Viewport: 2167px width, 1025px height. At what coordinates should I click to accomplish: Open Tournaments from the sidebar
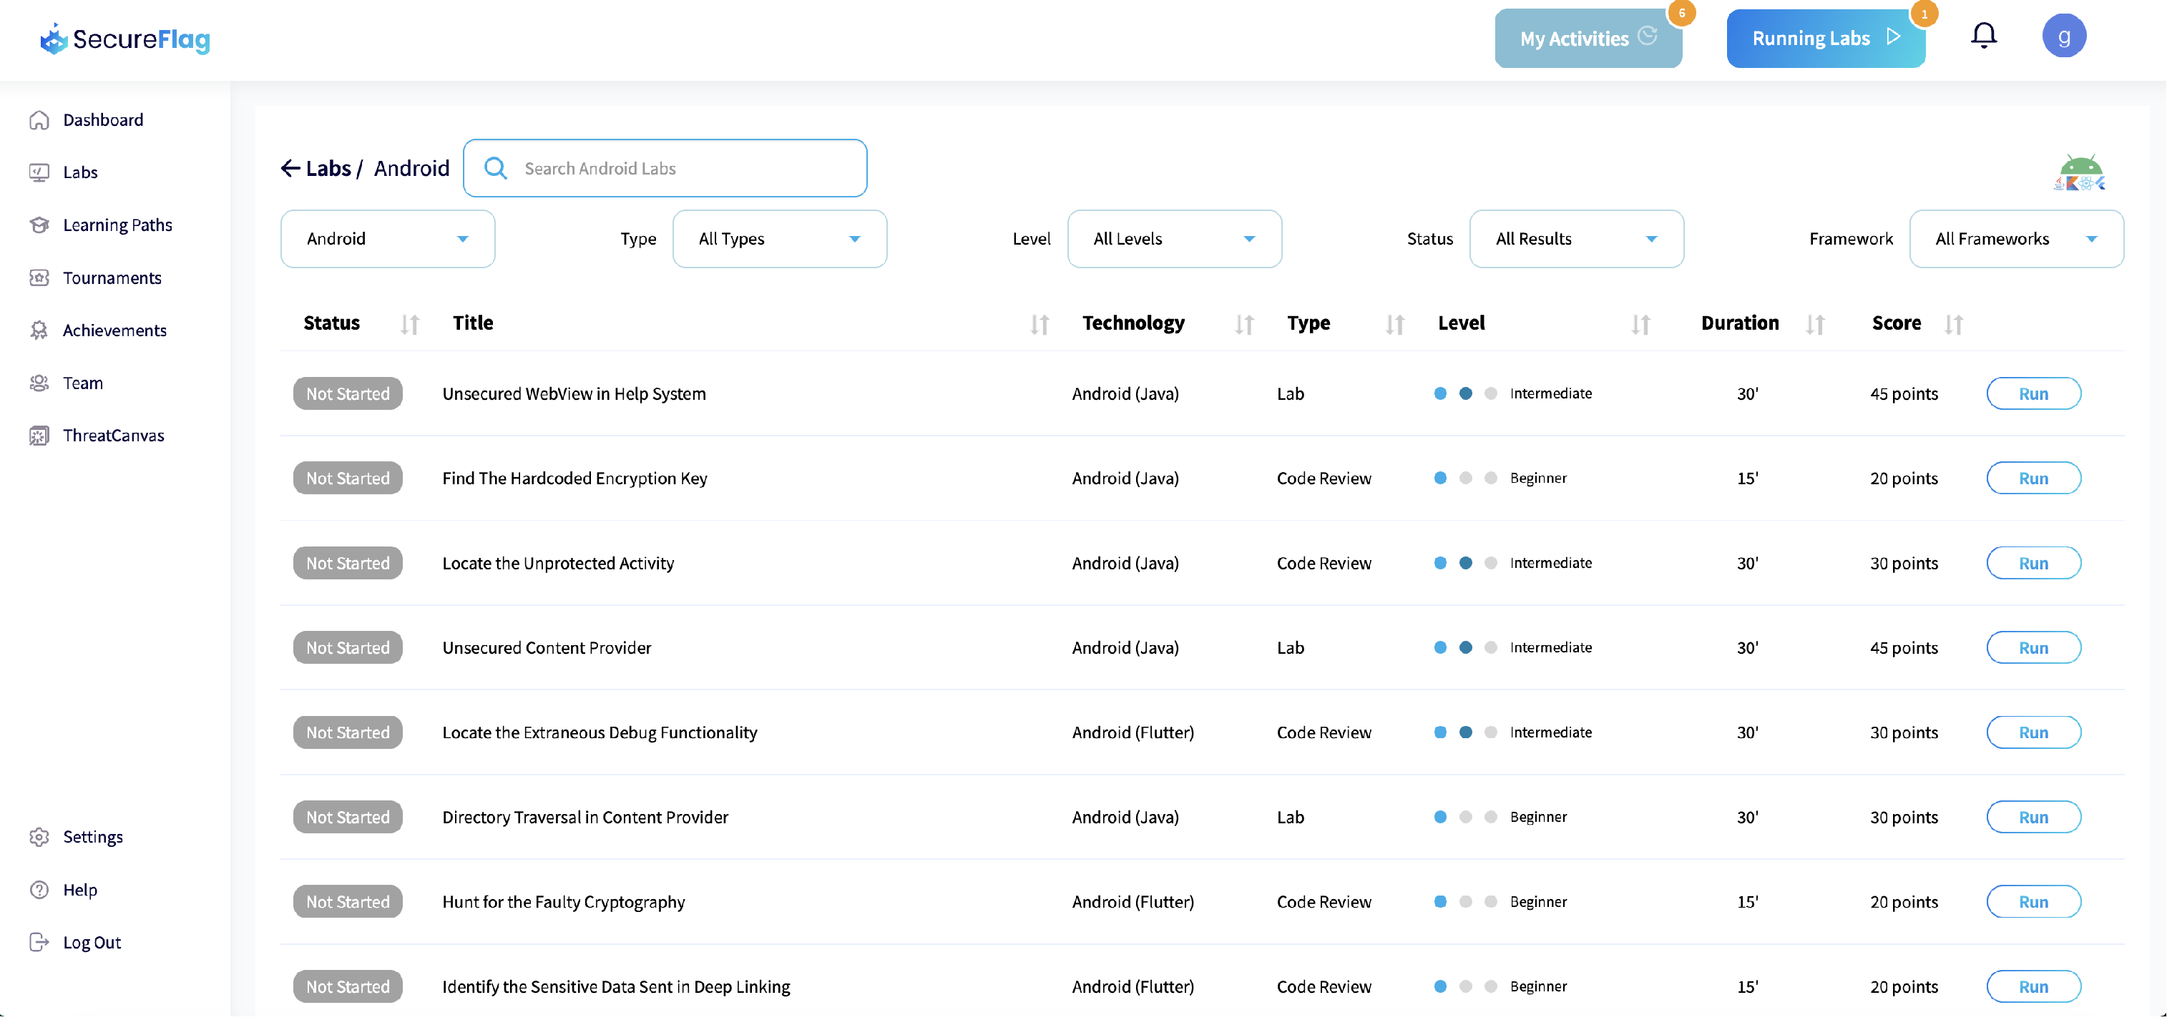[112, 278]
